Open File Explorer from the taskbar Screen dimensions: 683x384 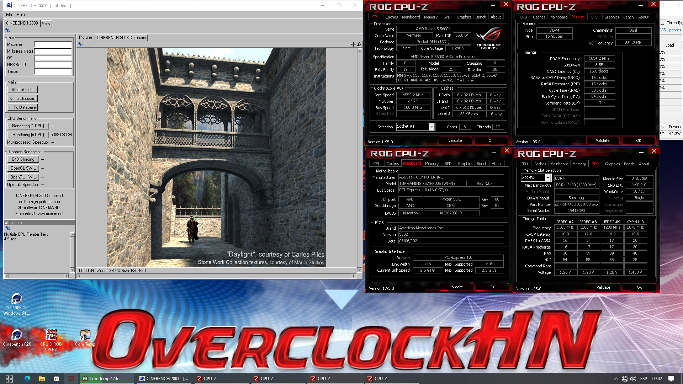(x=42, y=379)
